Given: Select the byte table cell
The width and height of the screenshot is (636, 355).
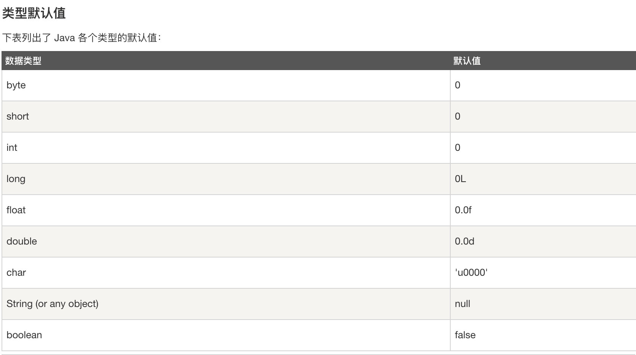Looking at the screenshot, I should [x=16, y=85].
